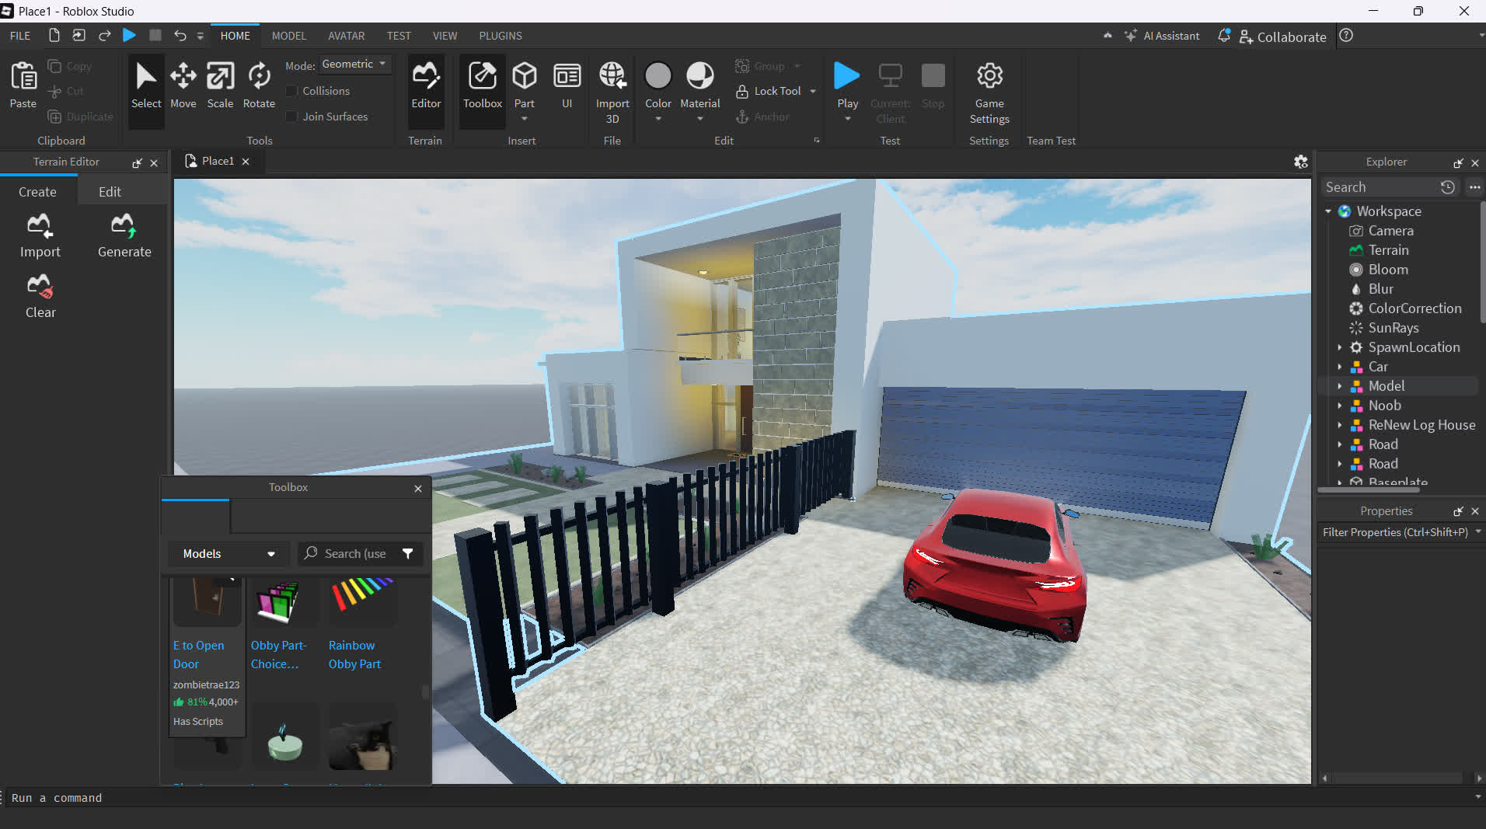Open the Models category dropdown in Toolbox
Screen dimensions: 1486x829
pyautogui.click(x=228, y=553)
